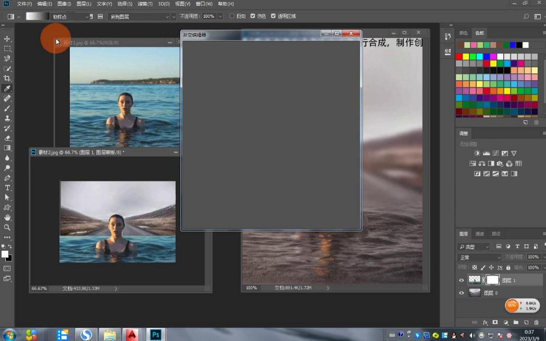Expand the layer opacity 100% dropdown
Screen dimensions: 546x341
pos(543,257)
